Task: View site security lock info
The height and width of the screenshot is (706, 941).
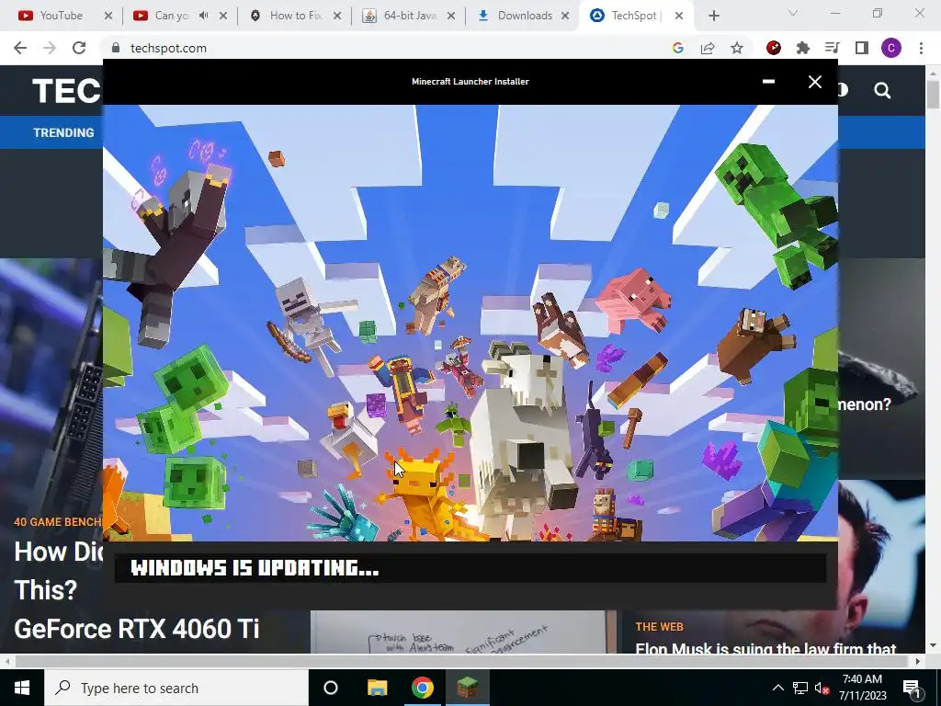Action: pos(116,48)
